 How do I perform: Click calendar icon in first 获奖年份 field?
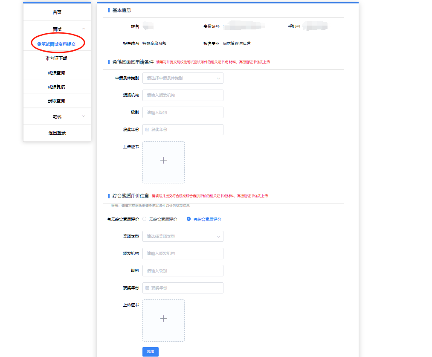(x=148, y=130)
